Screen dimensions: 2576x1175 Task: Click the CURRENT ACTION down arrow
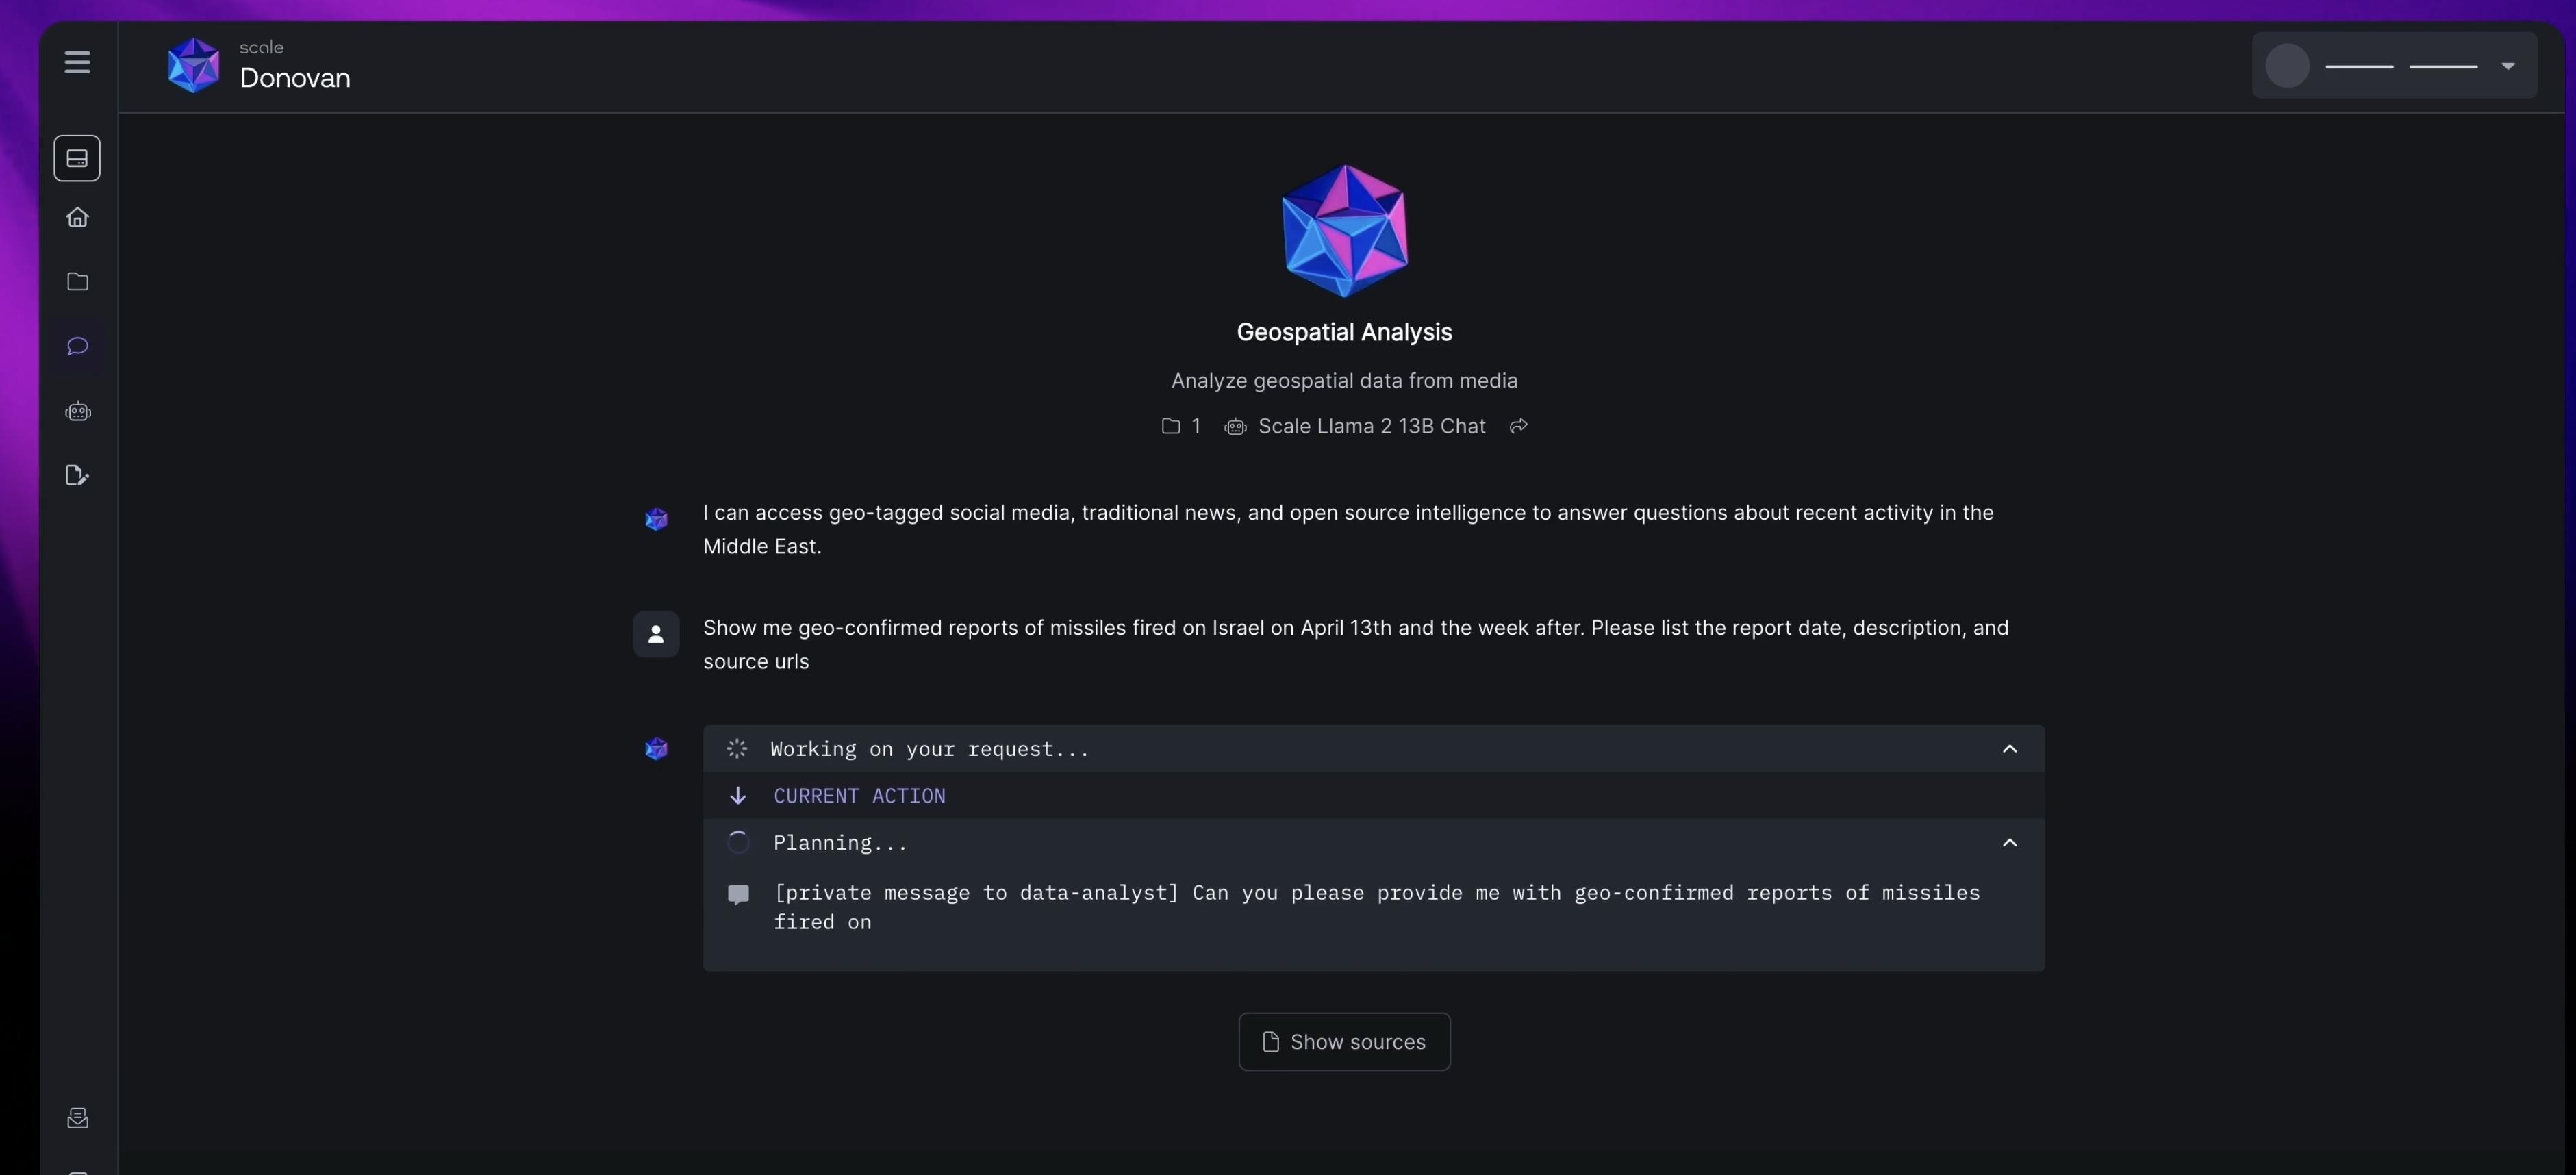point(738,796)
